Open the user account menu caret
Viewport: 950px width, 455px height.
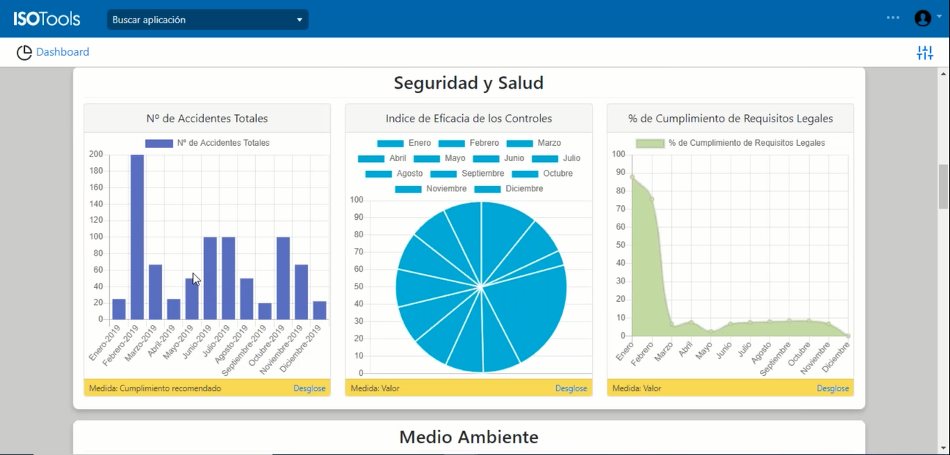pos(940,17)
